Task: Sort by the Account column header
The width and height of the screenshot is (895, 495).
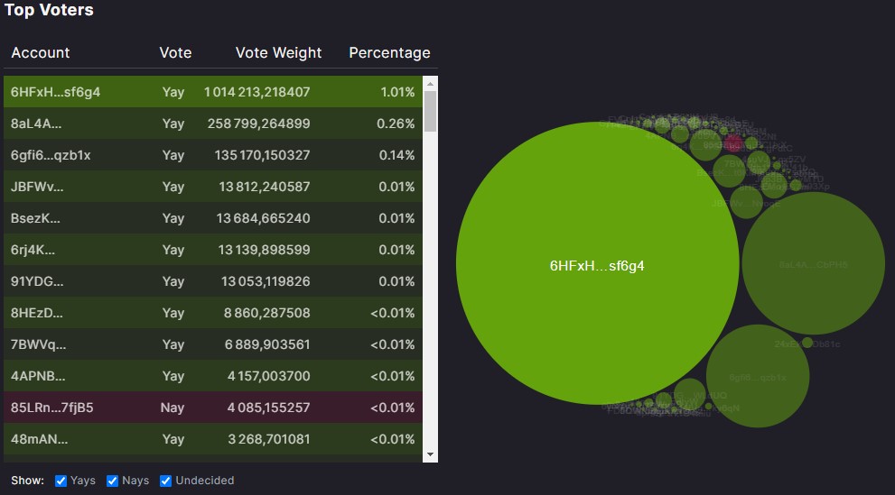Action: [x=41, y=52]
